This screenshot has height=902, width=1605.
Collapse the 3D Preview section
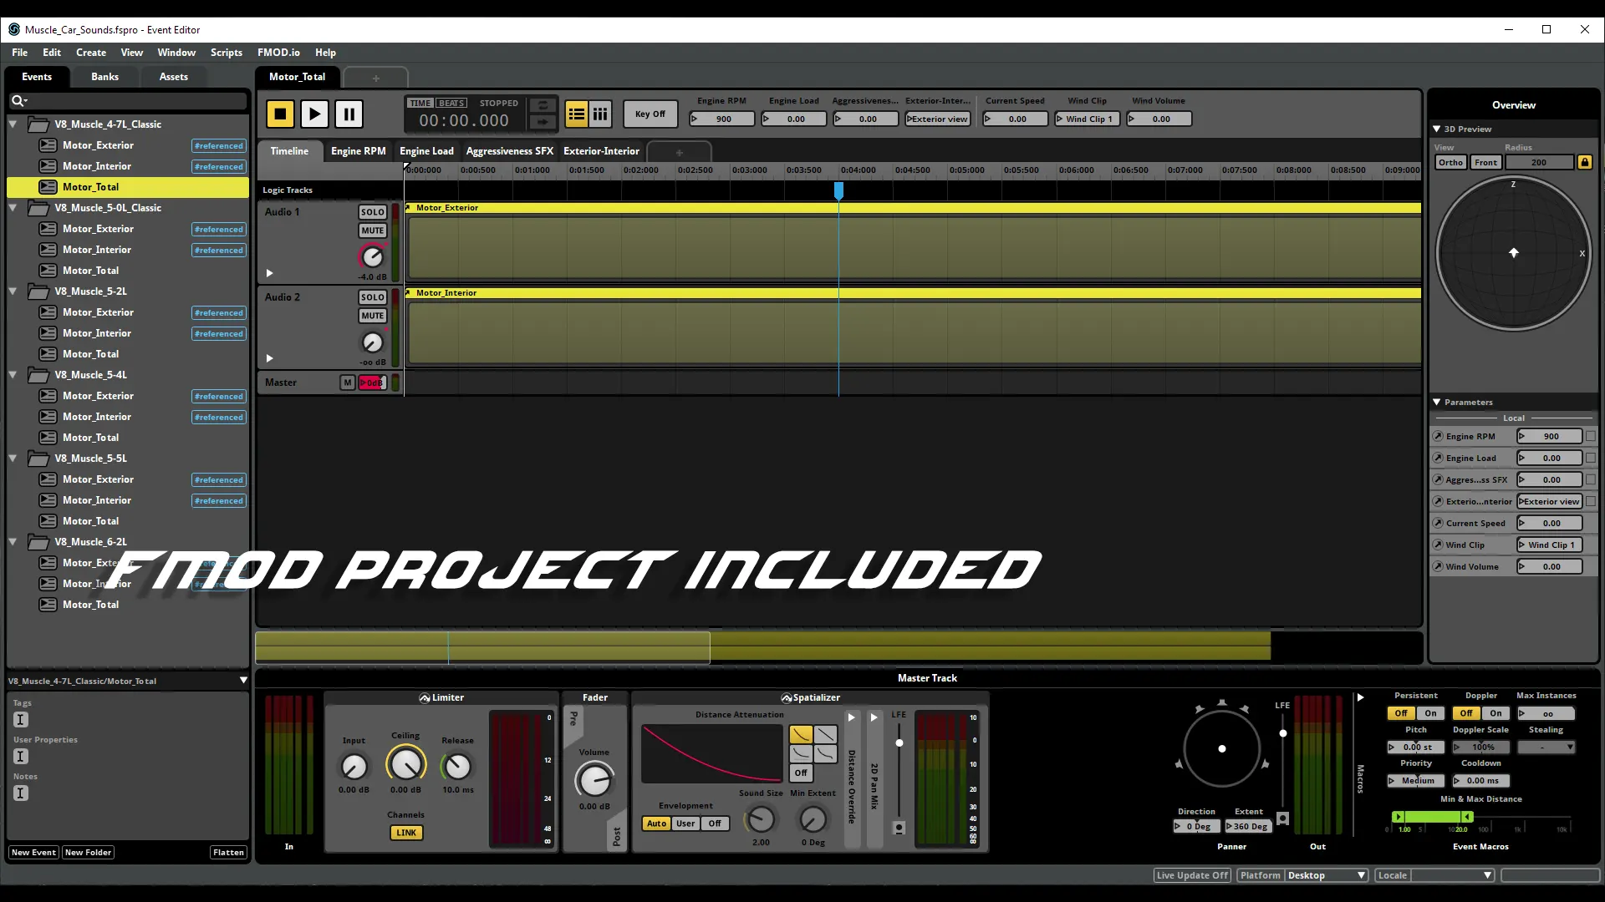point(1436,129)
